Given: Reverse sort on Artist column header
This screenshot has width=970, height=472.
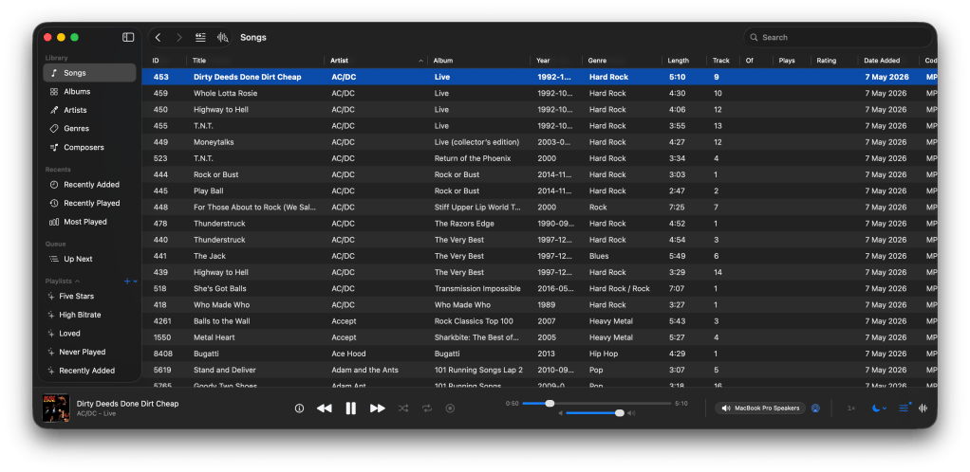Looking at the screenshot, I should (376, 61).
